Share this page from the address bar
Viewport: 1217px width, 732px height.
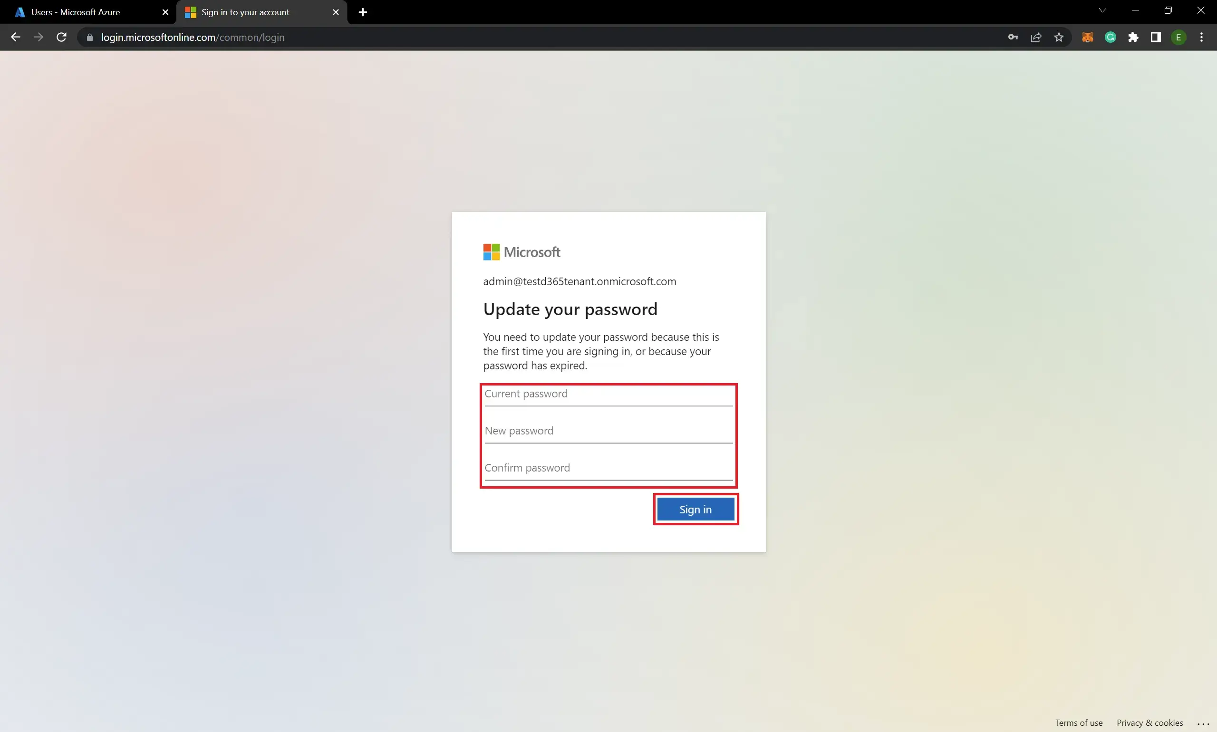(1036, 38)
